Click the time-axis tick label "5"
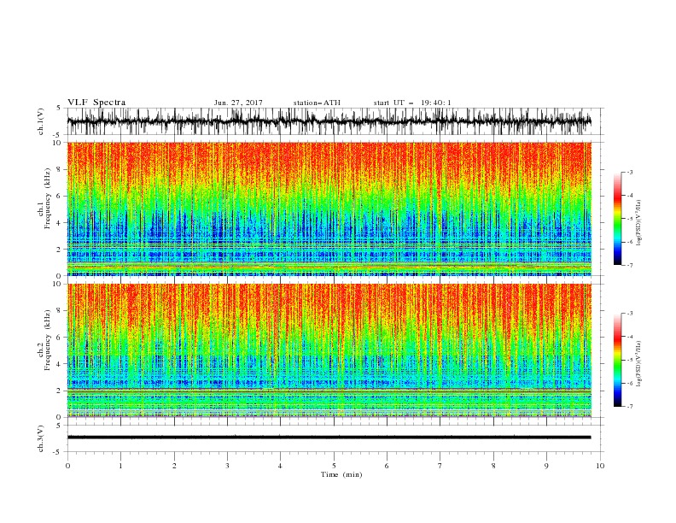The width and height of the screenshot is (676, 523). [x=334, y=466]
